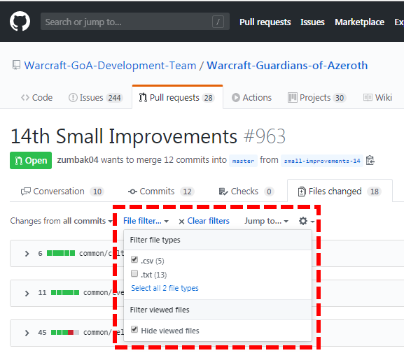Switch to Commits 12 tab

(161, 191)
